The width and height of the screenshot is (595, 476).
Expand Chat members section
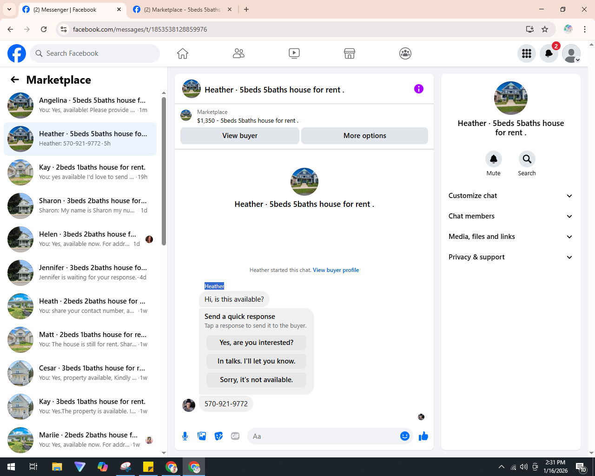pos(511,216)
